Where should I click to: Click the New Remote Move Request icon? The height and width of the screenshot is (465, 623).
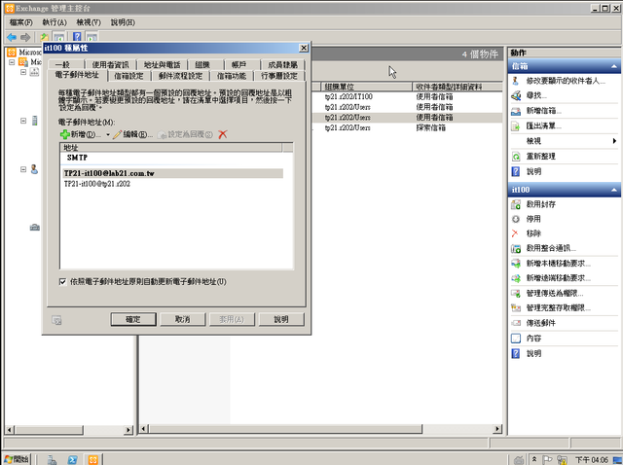(516, 278)
